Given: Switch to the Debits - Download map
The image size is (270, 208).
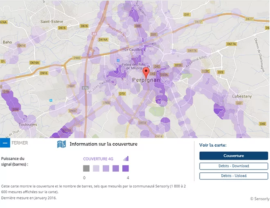Looking at the screenshot, I should pos(234,166).
